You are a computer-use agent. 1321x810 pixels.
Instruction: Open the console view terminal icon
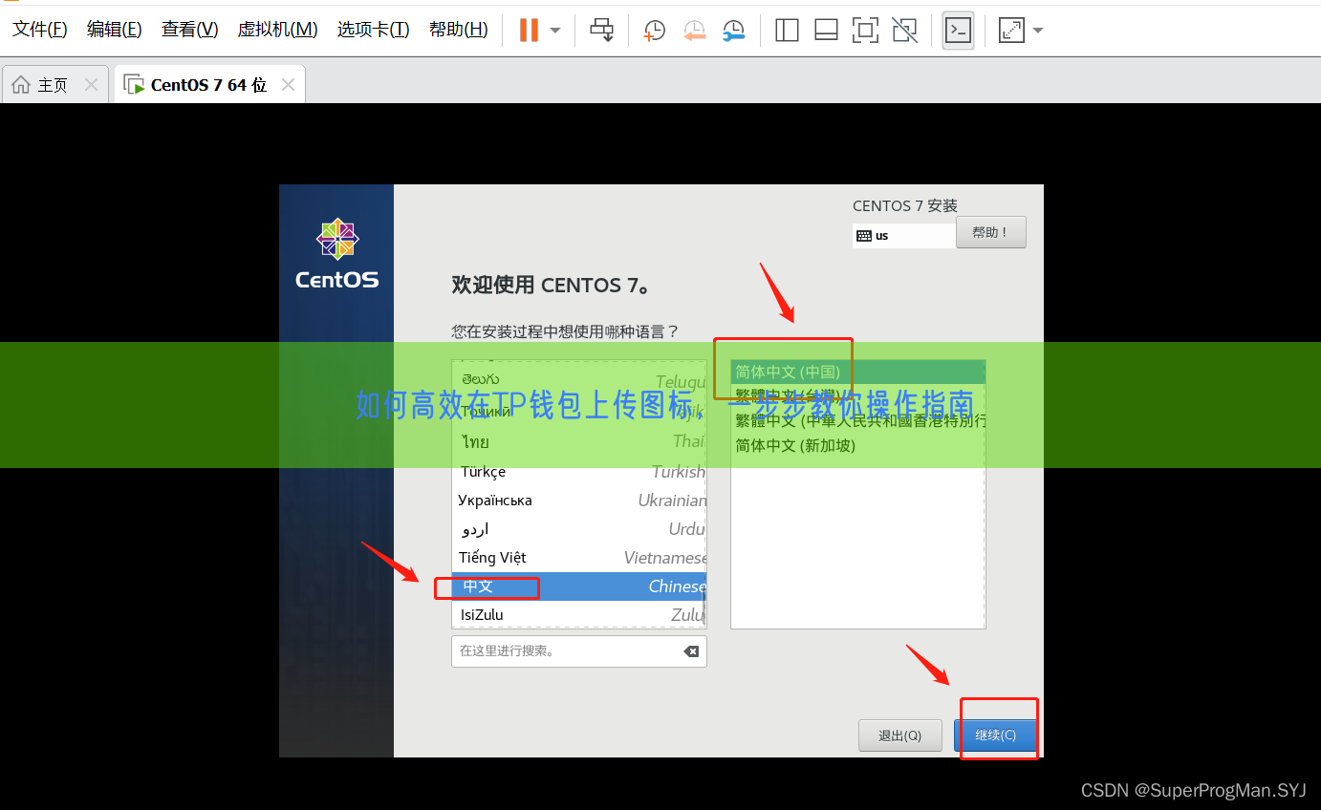click(958, 31)
